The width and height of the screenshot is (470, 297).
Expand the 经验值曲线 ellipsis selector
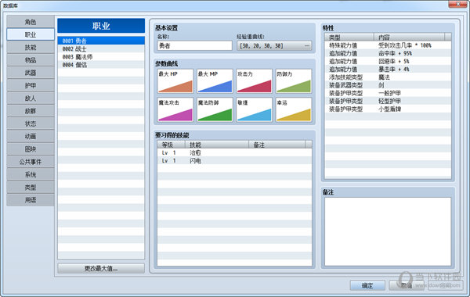(x=307, y=46)
